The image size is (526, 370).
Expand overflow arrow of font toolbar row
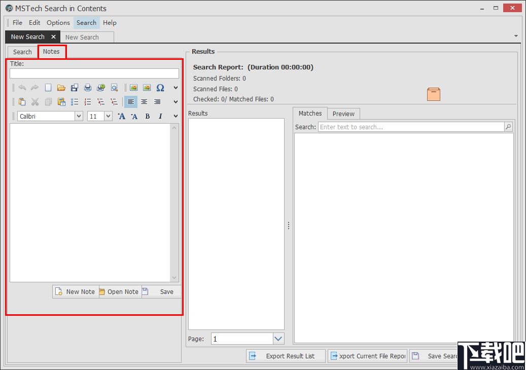[176, 116]
